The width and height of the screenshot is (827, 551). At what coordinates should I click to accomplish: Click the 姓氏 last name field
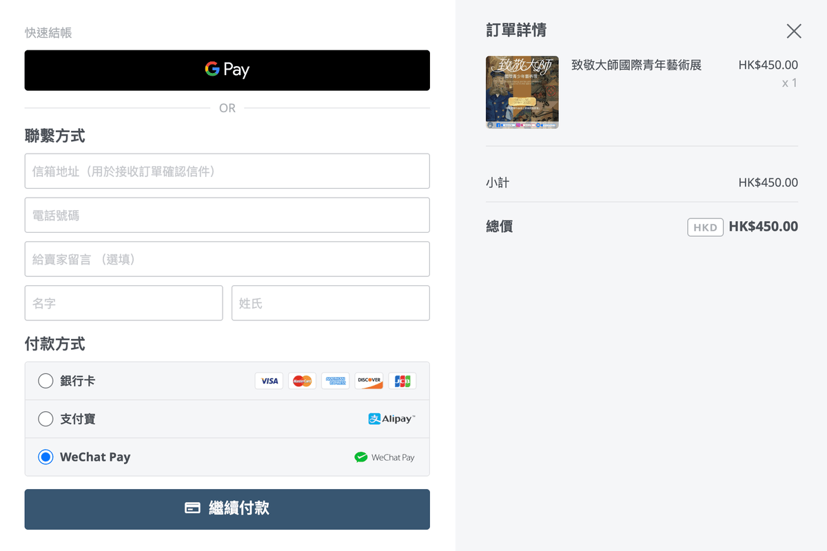coord(331,303)
